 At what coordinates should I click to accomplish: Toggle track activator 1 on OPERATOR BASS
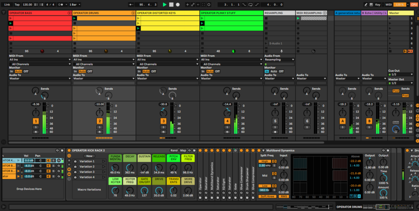(x=36, y=121)
